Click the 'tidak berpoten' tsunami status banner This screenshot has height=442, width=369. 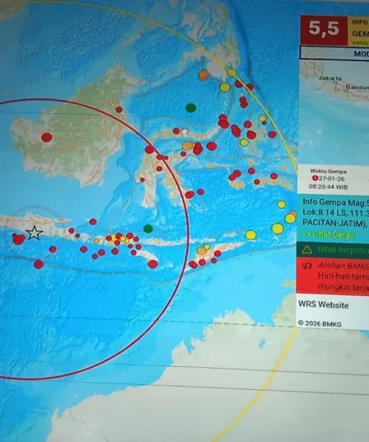pos(333,250)
